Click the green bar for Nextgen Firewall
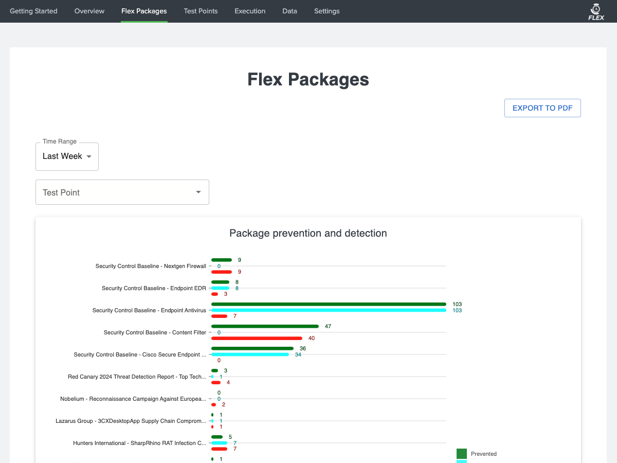The width and height of the screenshot is (617, 463). coord(222,260)
